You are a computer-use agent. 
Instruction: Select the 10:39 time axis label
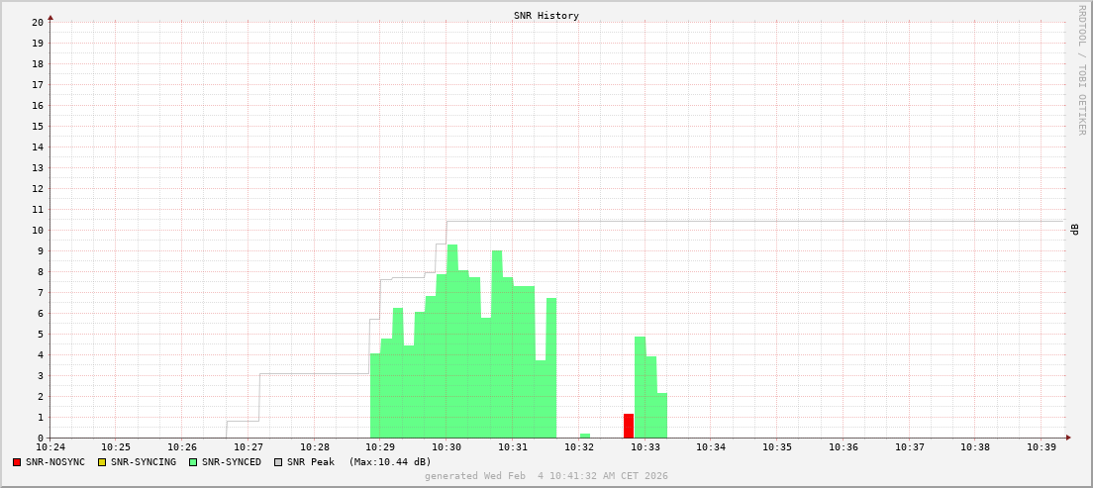tap(1042, 447)
